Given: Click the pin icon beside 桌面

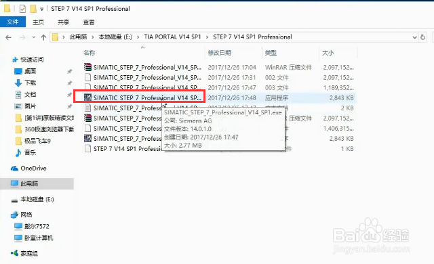Looking at the screenshot, I should pos(69,72).
